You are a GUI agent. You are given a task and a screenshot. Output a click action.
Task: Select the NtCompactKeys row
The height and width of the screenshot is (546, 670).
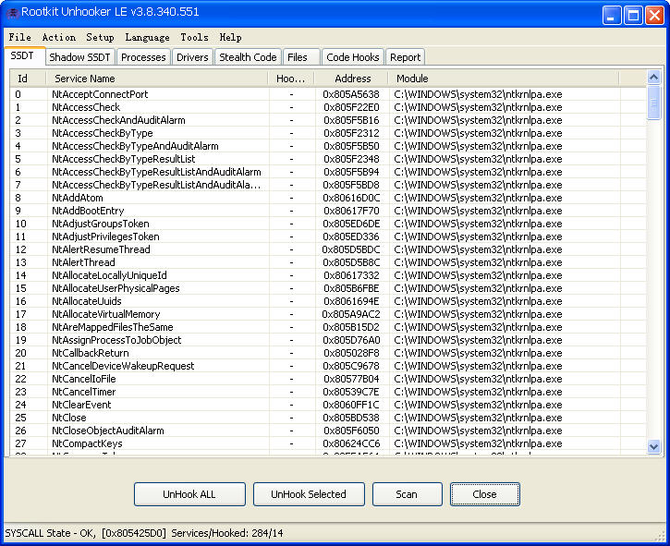[328, 443]
